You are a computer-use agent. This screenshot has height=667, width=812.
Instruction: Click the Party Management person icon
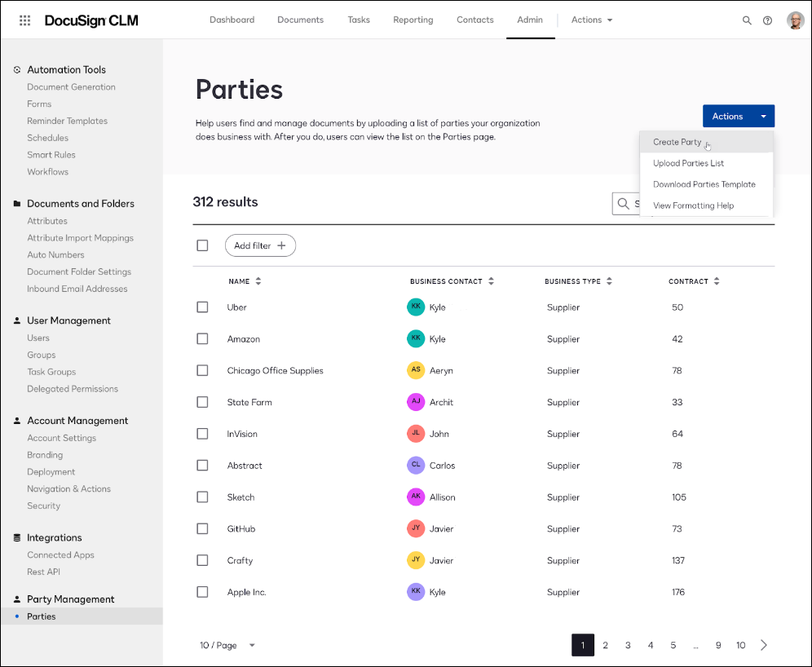tap(17, 599)
